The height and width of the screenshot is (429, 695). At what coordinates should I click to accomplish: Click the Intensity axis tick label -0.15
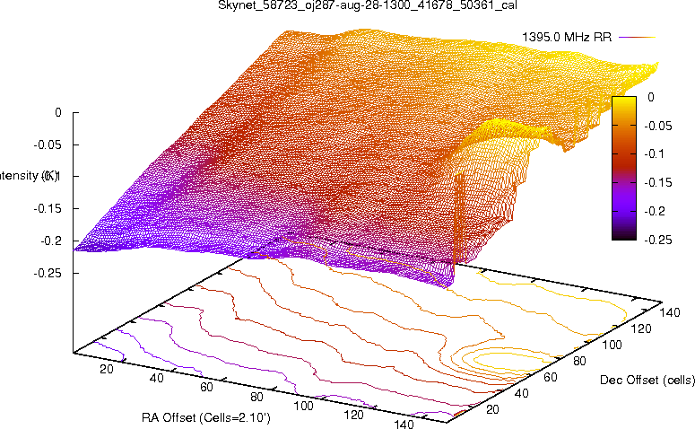(x=48, y=208)
